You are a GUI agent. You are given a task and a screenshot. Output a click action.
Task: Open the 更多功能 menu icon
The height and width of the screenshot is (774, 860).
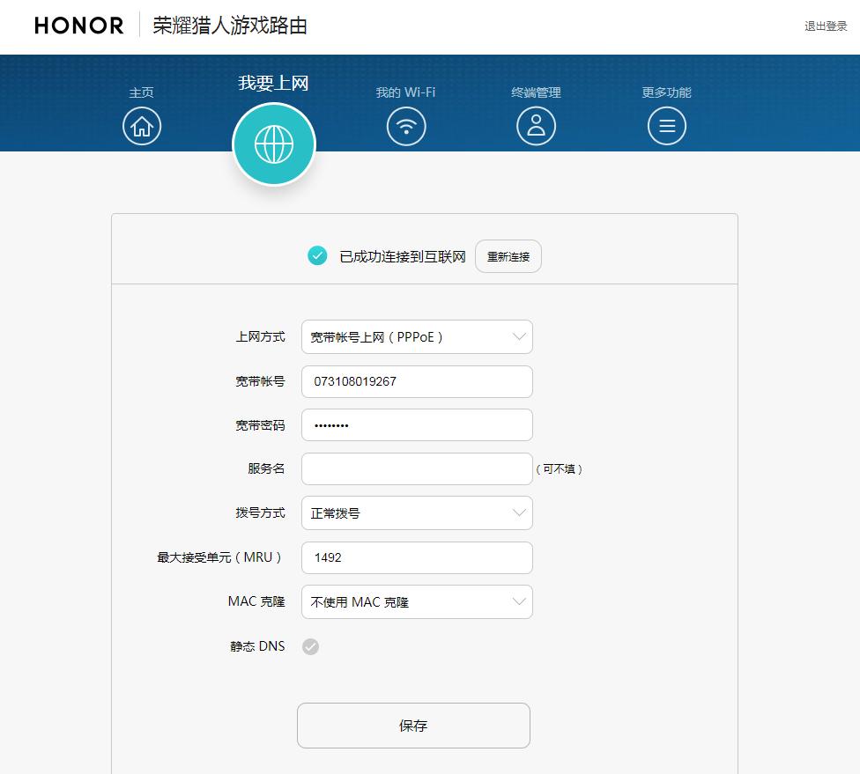click(667, 126)
